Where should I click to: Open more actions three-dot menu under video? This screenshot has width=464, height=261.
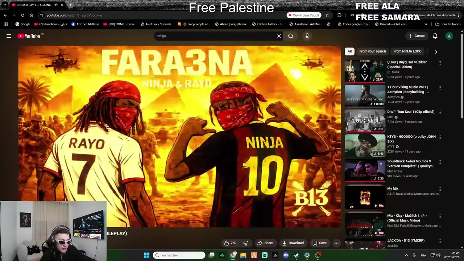[336, 243]
